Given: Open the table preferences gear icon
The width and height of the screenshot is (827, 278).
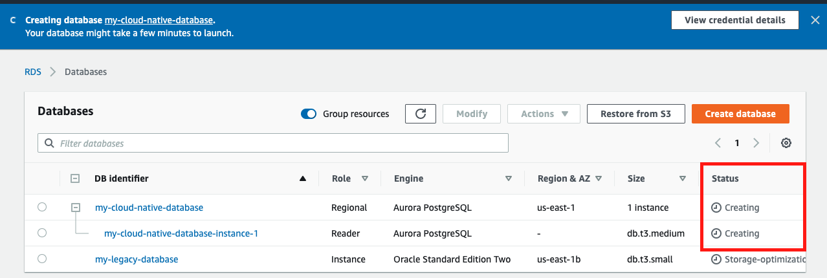Looking at the screenshot, I should tap(786, 143).
